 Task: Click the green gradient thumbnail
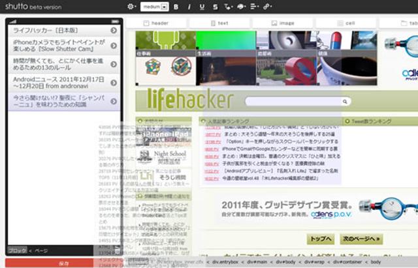(x=226, y=40)
